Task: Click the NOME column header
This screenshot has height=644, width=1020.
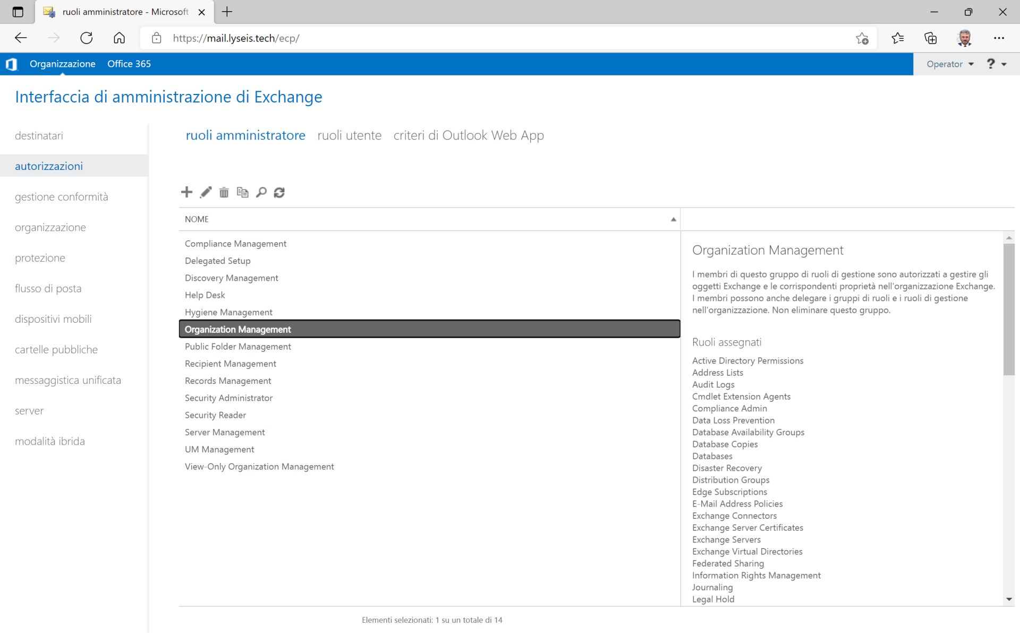Action: (x=429, y=219)
